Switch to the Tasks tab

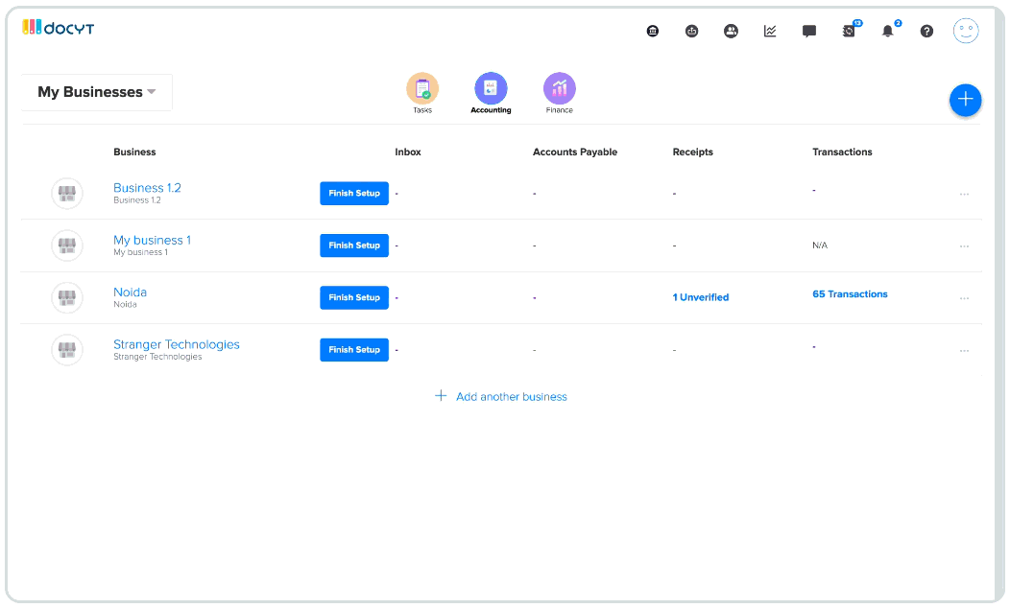(x=422, y=93)
